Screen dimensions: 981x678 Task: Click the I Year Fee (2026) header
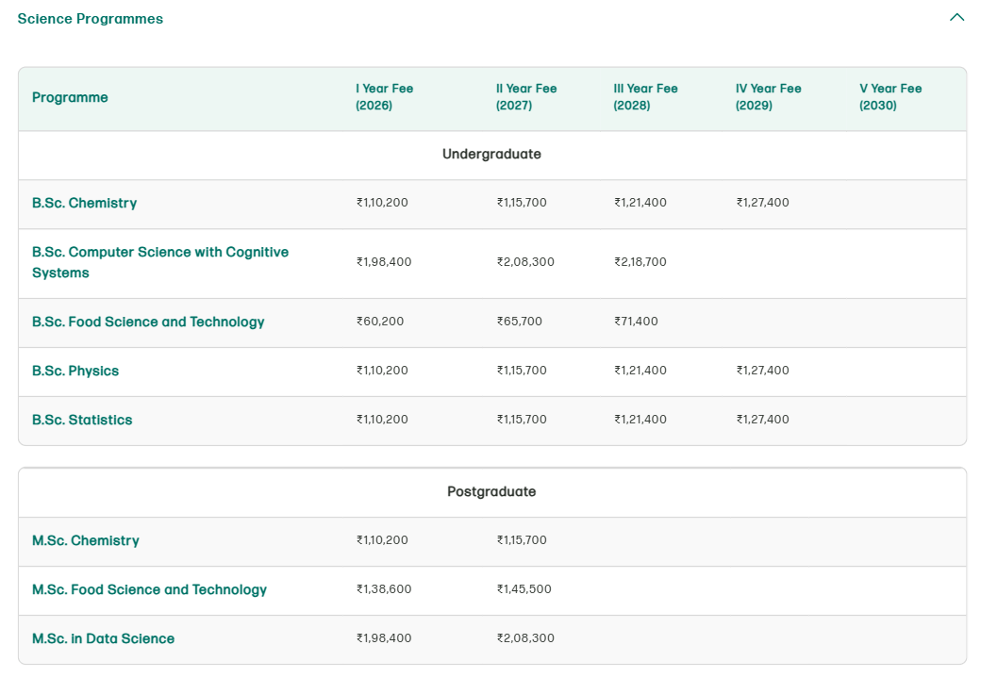click(384, 97)
